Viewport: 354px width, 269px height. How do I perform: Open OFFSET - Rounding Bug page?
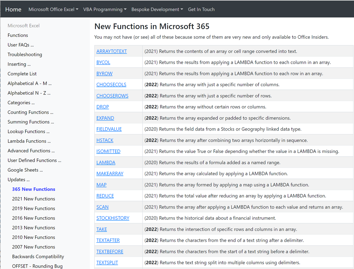[37, 266]
